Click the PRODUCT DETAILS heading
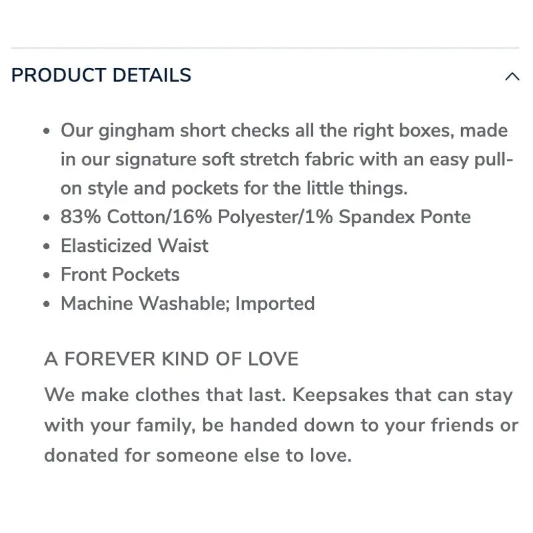Screen dimensions: 533x533 coord(101,75)
